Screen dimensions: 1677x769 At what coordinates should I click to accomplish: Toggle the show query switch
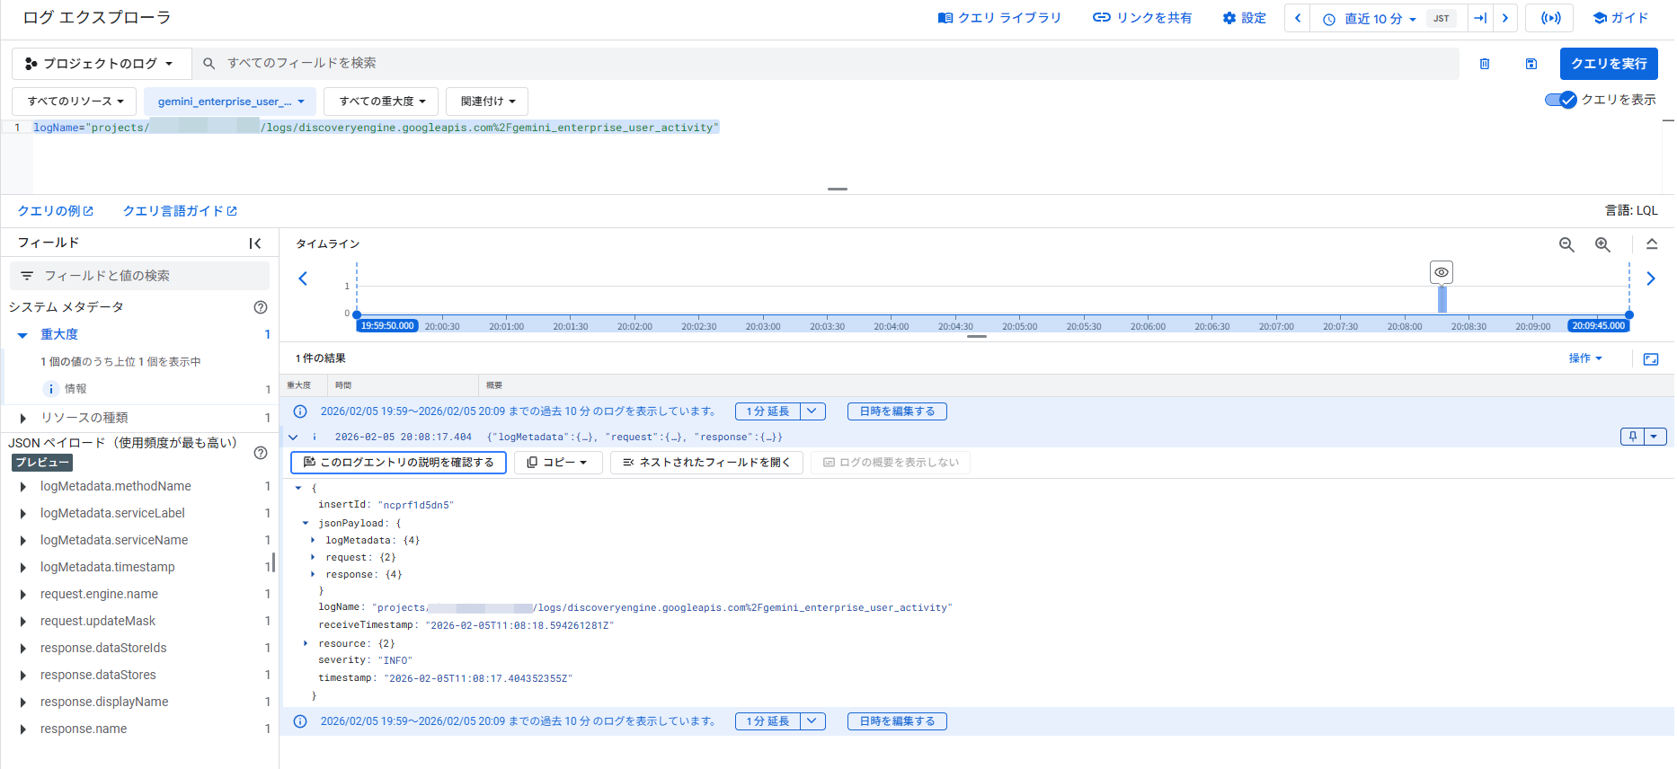1561,100
